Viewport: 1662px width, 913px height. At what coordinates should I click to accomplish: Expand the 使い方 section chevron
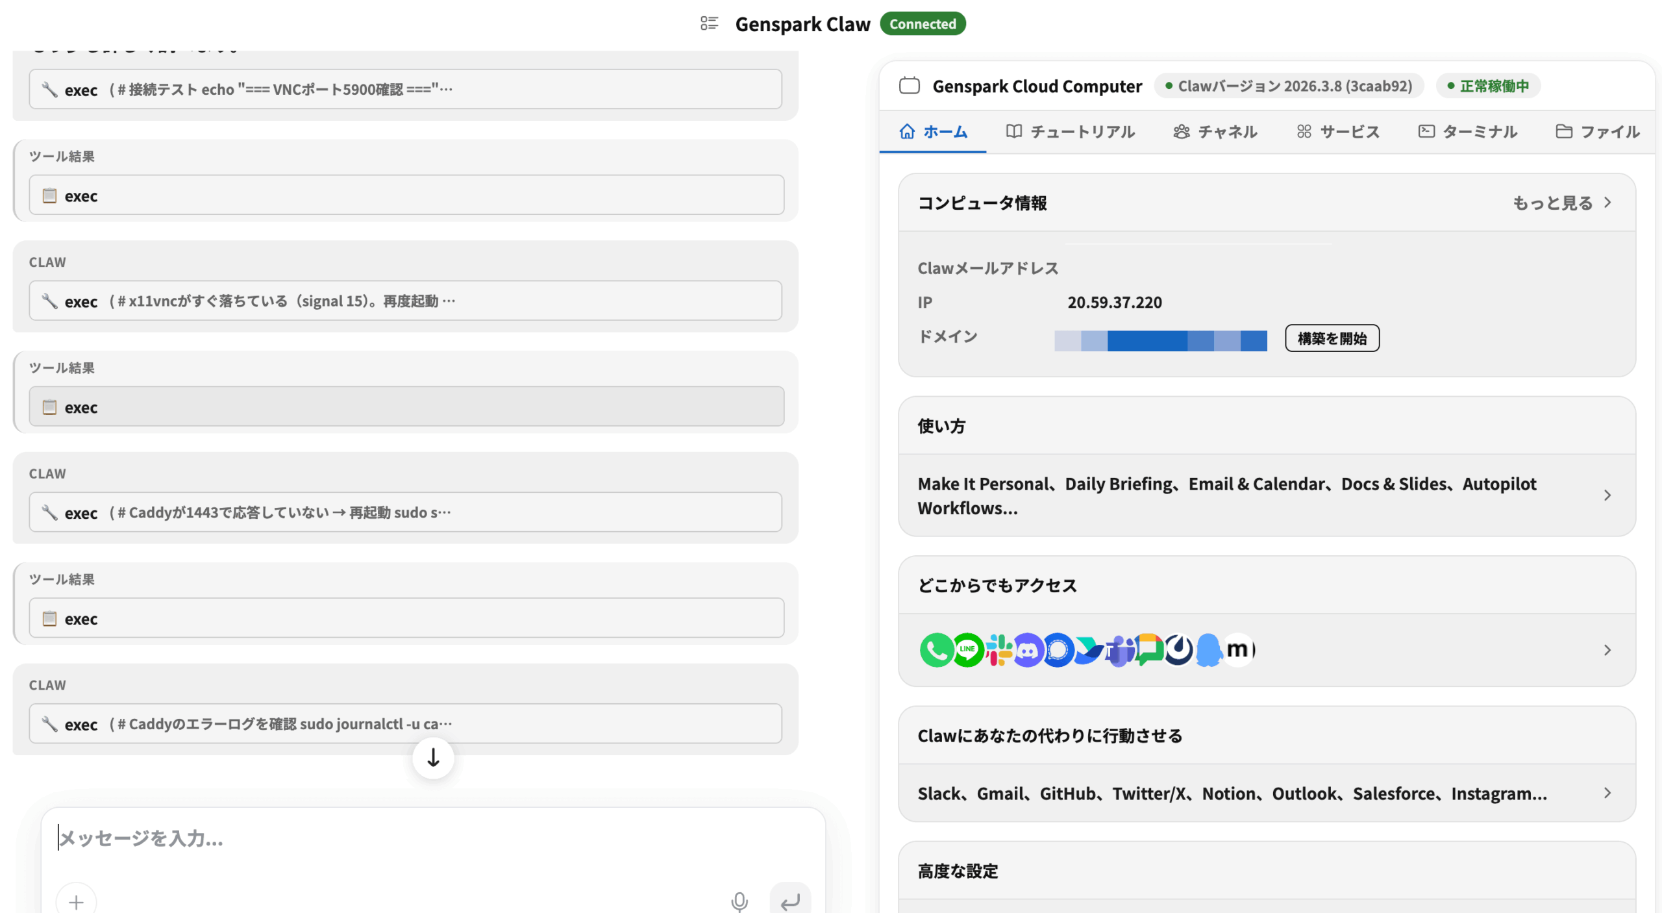[x=1607, y=495]
